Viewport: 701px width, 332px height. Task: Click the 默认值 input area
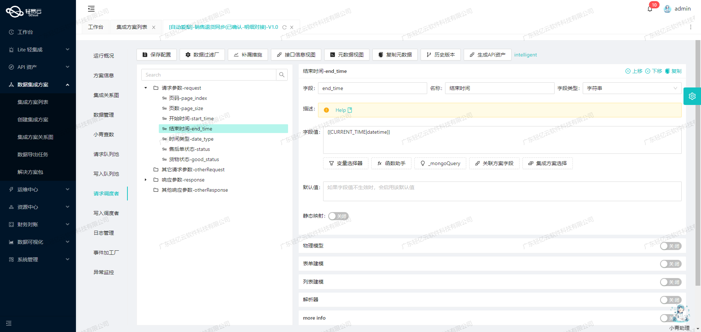pos(502,191)
